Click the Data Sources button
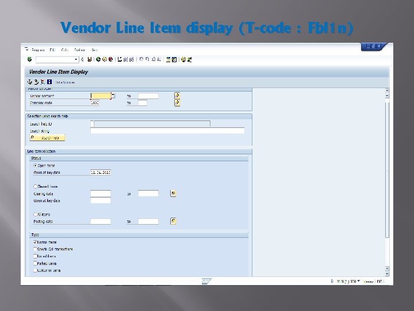The width and height of the screenshot is (414, 311). (65, 82)
